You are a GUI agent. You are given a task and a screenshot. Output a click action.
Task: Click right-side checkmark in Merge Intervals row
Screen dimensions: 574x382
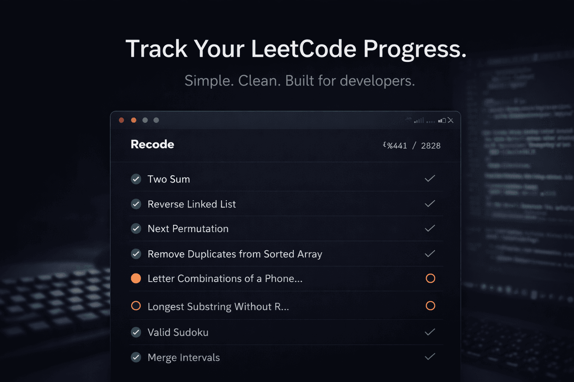[430, 357]
